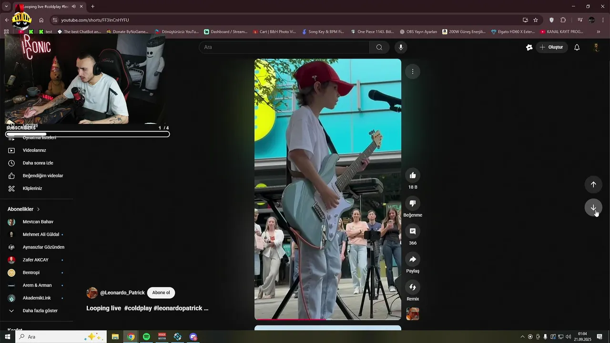Click the Beğenme dislike button
This screenshot has height=343, width=610.
[x=413, y=203]
